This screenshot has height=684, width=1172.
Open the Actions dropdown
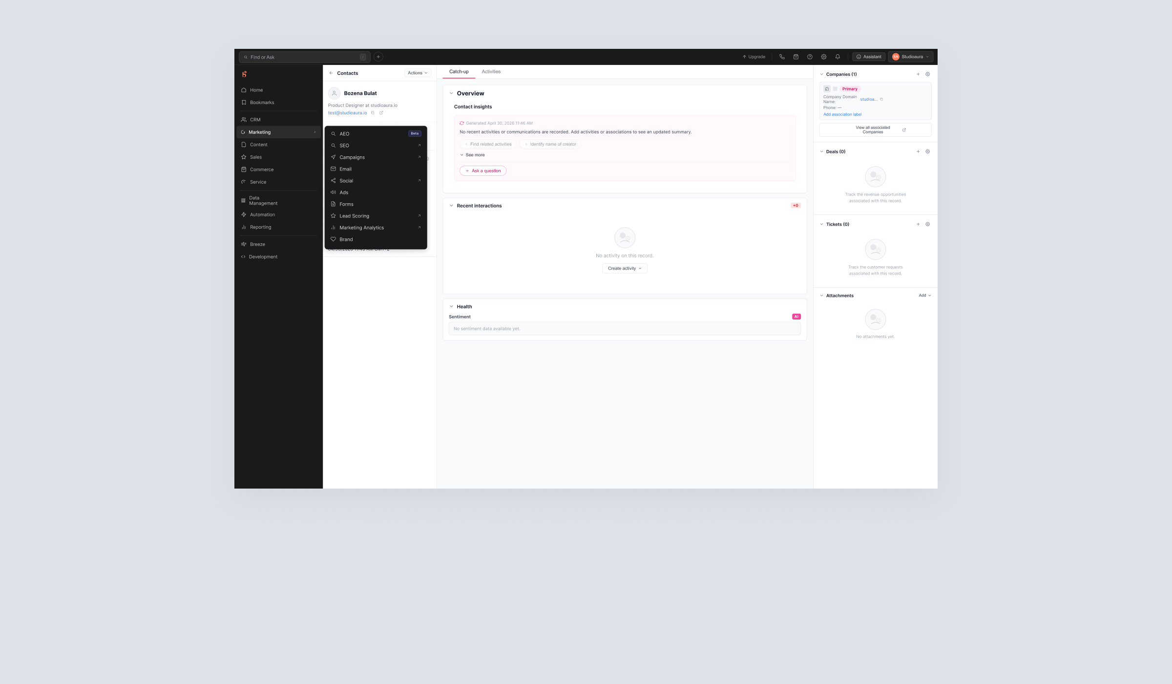coord(418,73)
